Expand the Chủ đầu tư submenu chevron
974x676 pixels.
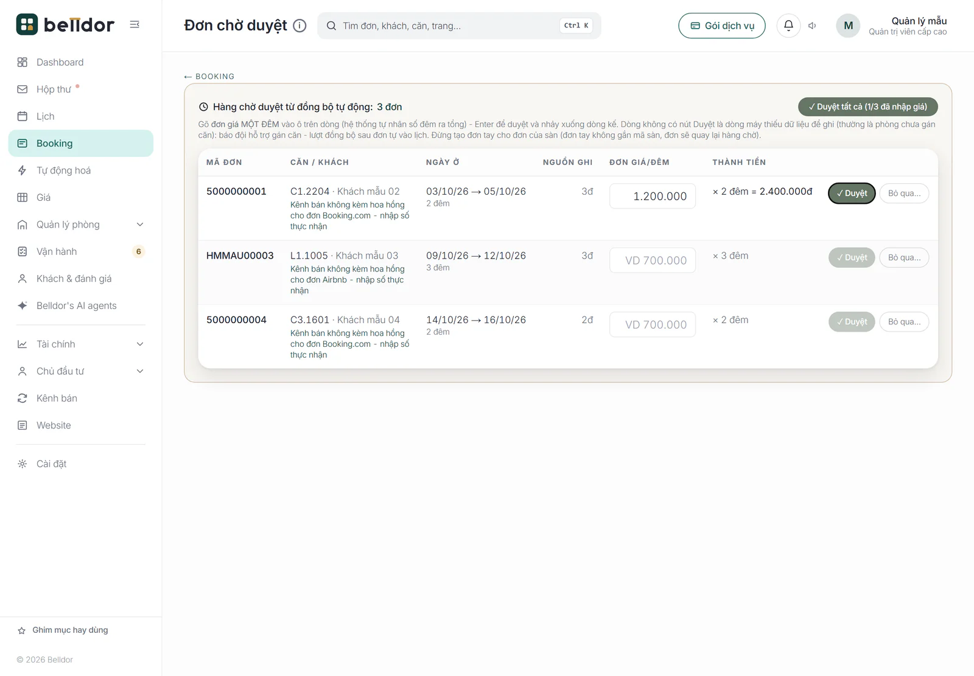click(140, 371)
